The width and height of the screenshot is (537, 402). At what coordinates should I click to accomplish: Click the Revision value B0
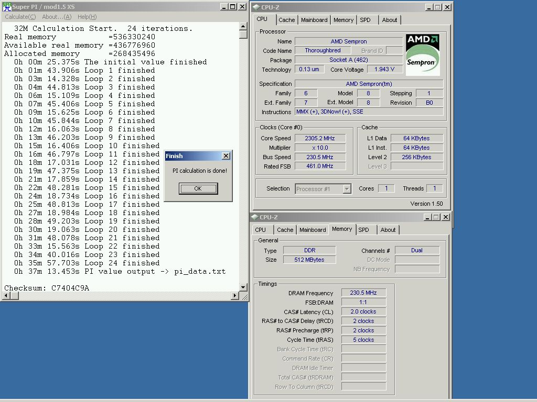click(x=429, y=103)
